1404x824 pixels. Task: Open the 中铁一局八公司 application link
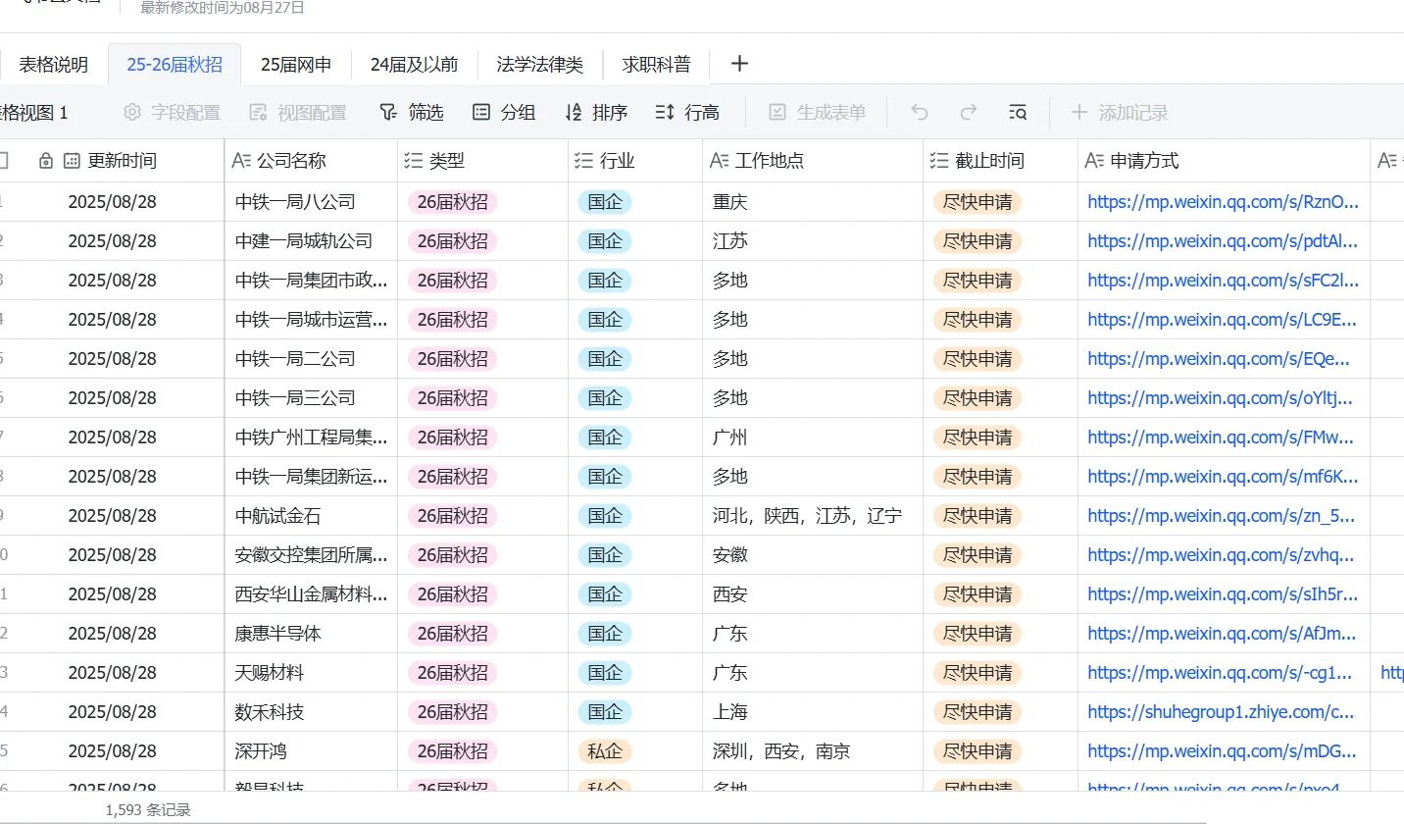[x=1224, y=202]
